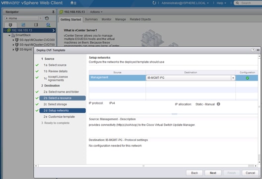Pin the Navigator panel

click(53, 12)
